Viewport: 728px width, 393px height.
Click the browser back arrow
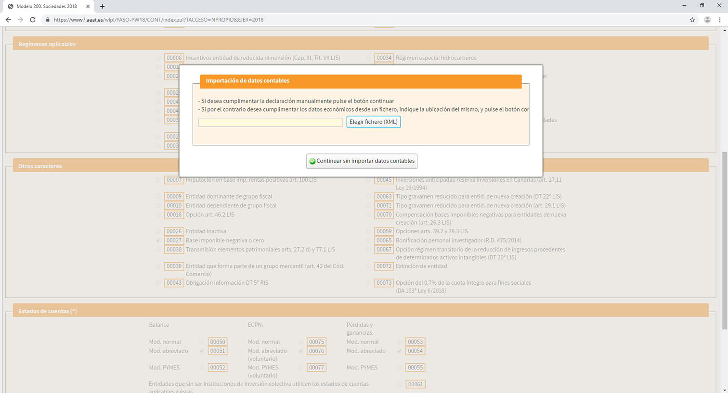(x=8, y=20)
